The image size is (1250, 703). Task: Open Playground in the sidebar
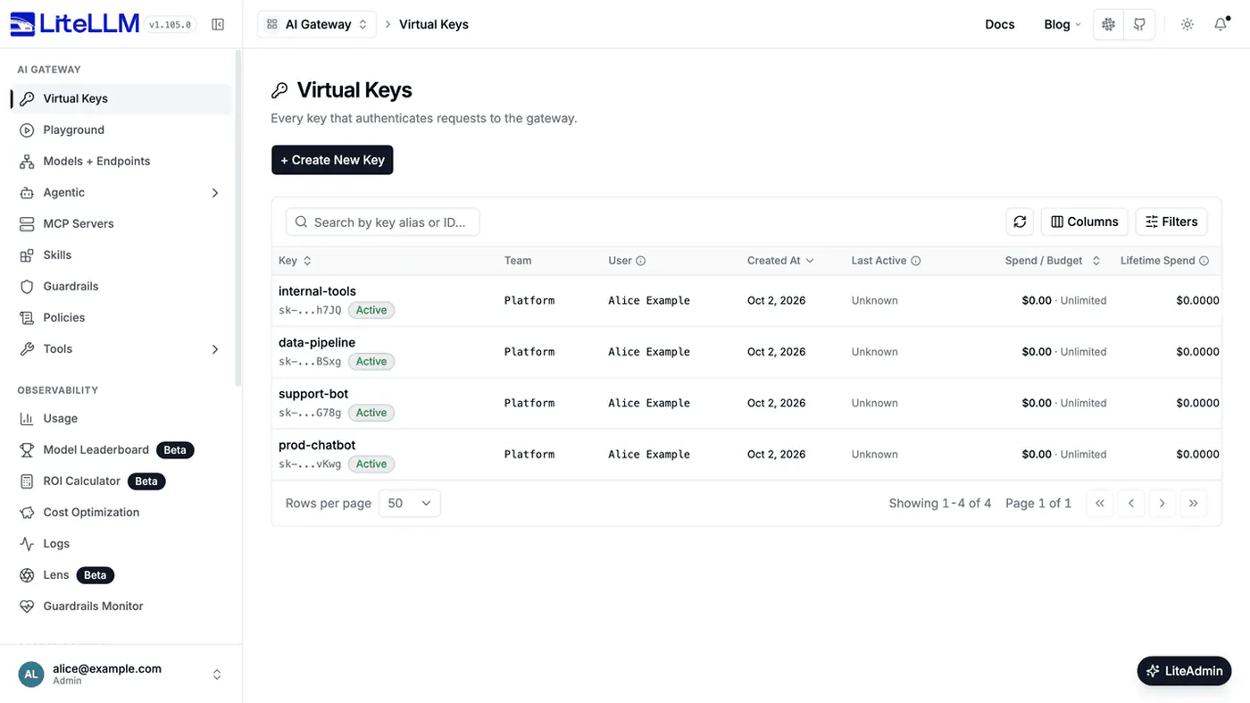pos(121,130)
